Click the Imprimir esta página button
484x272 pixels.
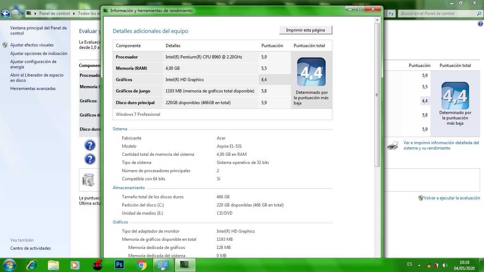tap(305, 30)
